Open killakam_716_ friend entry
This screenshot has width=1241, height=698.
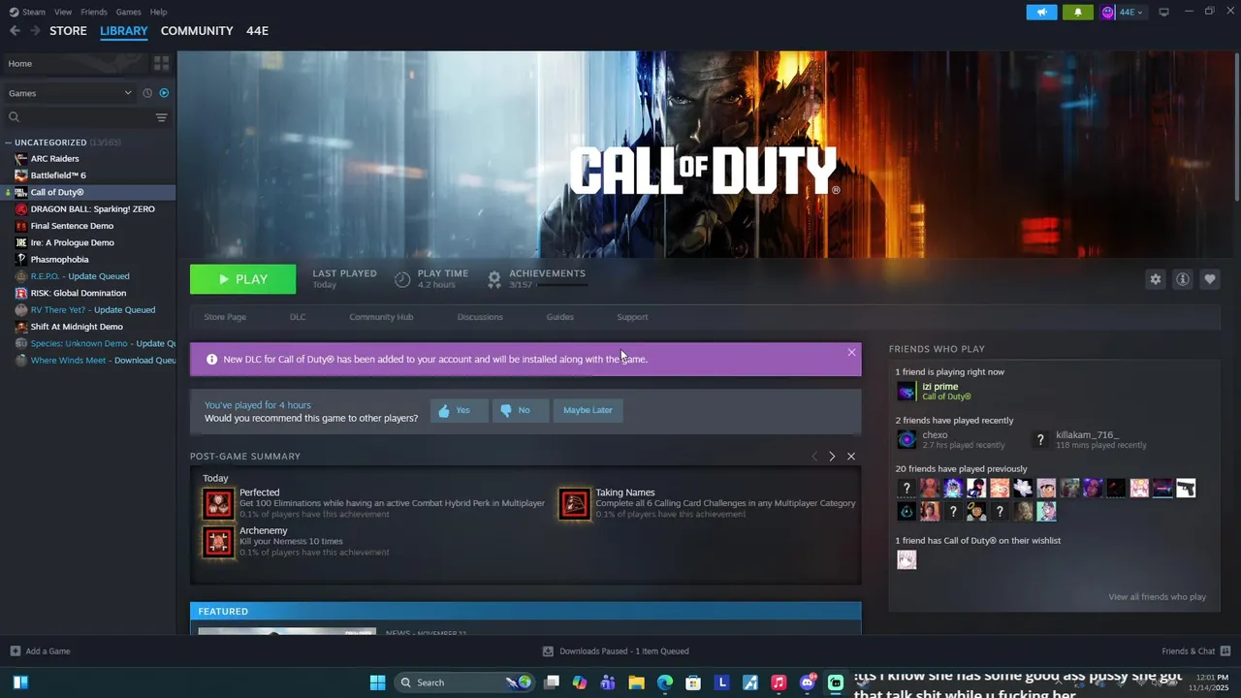(1091, 440)
